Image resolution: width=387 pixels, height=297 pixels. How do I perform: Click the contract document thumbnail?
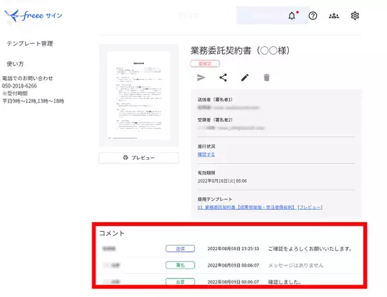point(139,95)
